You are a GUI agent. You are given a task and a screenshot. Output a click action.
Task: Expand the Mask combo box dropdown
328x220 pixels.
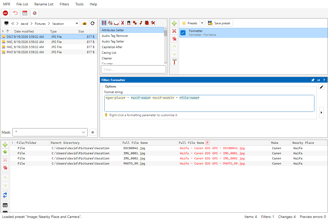pyautogui.click(x=84, y=132)
